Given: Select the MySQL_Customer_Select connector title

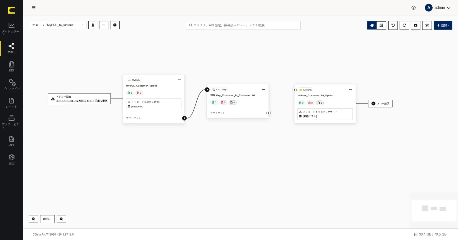Looking at the screenshot, I should click(142, 86).
